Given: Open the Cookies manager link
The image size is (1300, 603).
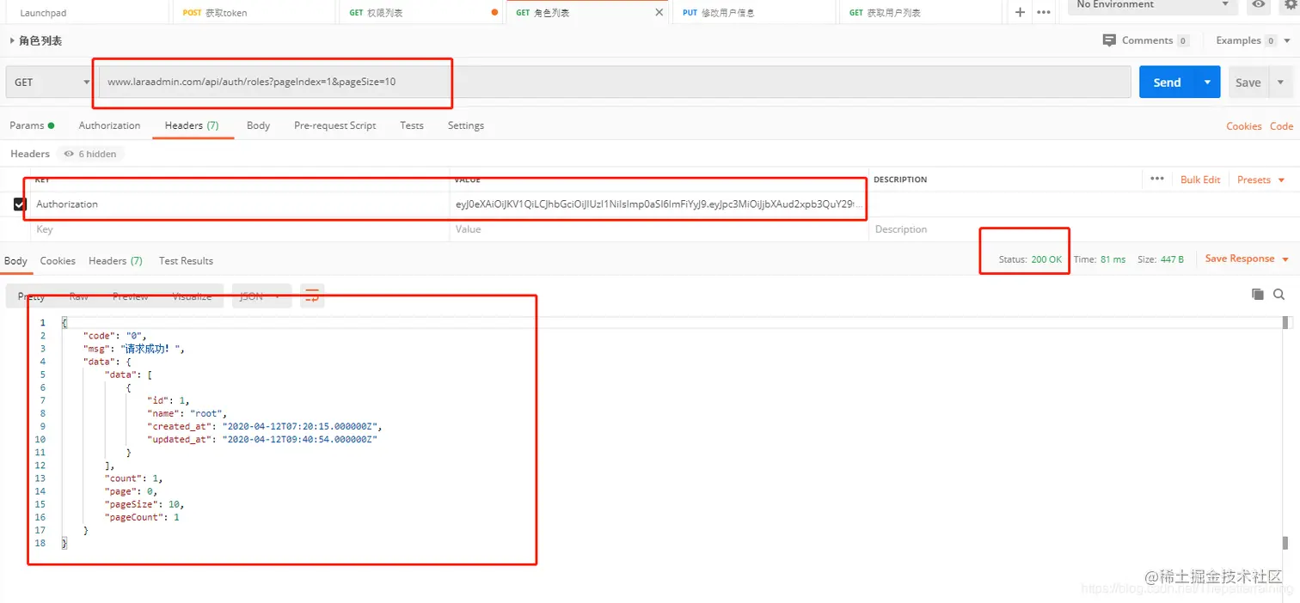Looking at the screenshot, I should pyautogui.click(x=1244, y=126).
